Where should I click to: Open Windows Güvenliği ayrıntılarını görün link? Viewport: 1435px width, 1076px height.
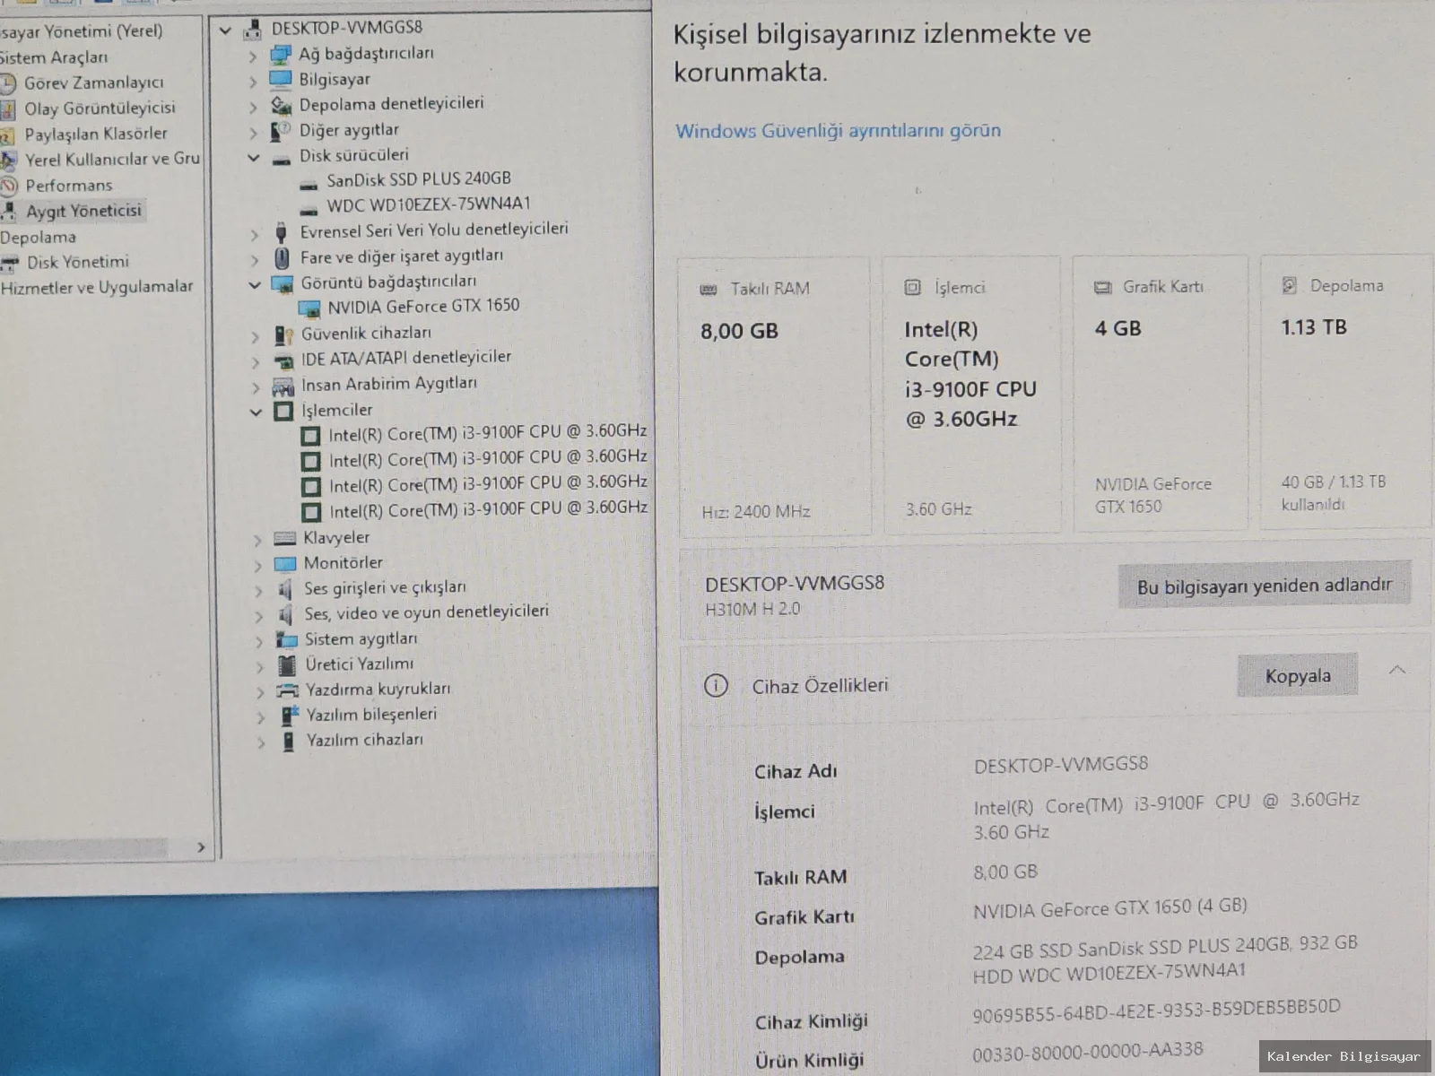[x=838, y=131]
